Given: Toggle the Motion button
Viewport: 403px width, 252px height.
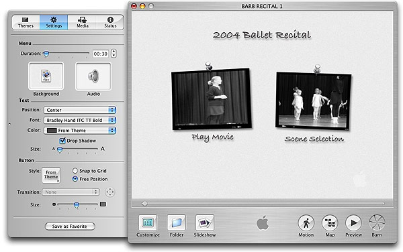Looking at the screenshot, I should pos(306,223).
